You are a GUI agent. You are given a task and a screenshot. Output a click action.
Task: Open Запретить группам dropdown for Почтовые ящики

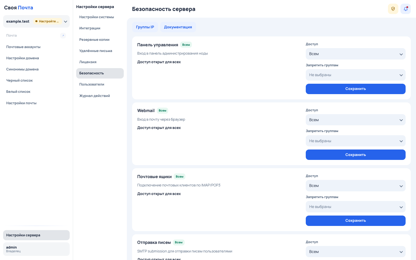pyautogui.click(x=355, y=207)
